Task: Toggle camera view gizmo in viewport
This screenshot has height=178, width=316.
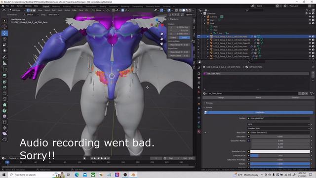Action: pyautogui.click(x=161, y=44)
